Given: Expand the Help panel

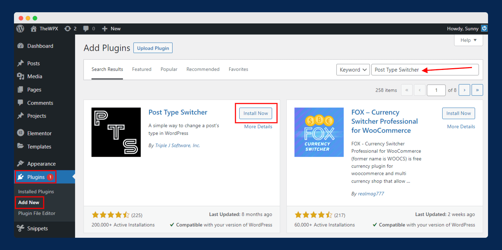Looking at the screenshot, I should (468, 40).
